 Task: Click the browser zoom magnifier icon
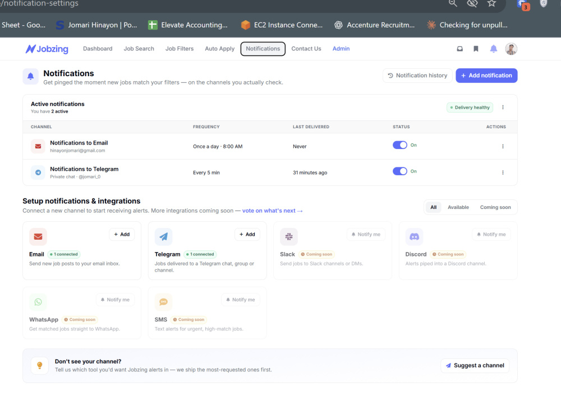[x=453, y=3]
